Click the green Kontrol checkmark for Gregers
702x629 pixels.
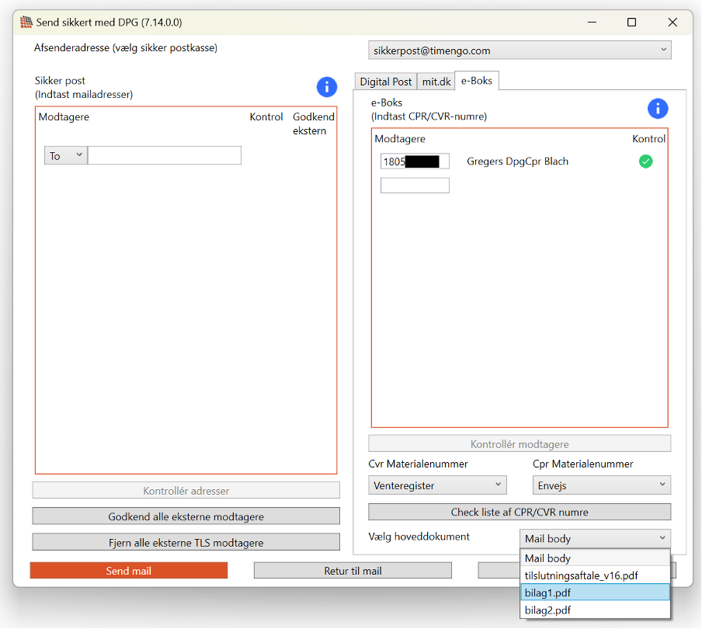pyautogui.click(x=645, y=162)
